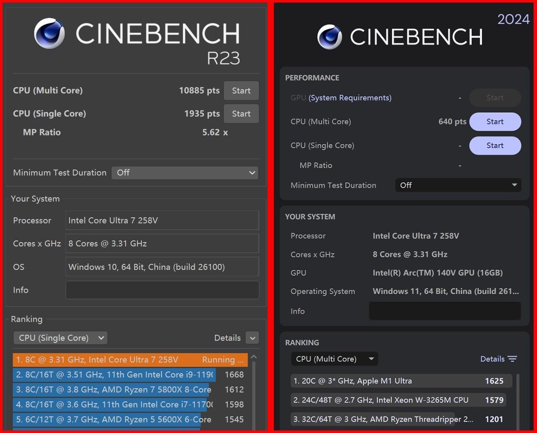Click the empty 2024 Info field
The image size is (537, 433).
(445, 311)
